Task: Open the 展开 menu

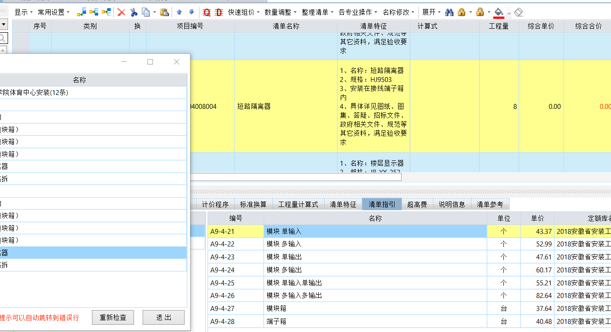Action: point(431,12)
